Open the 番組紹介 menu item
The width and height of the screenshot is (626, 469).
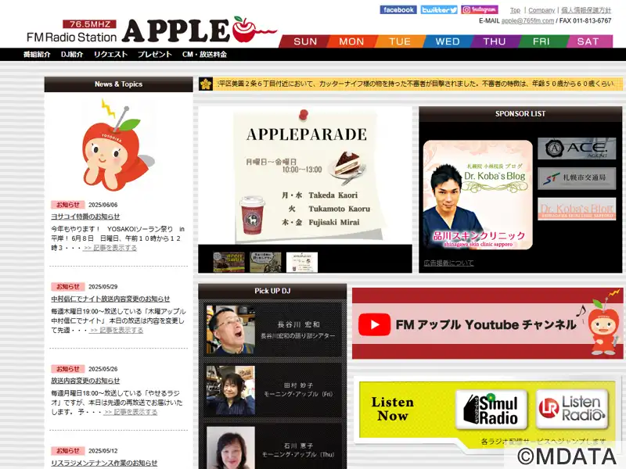point(37,54)
